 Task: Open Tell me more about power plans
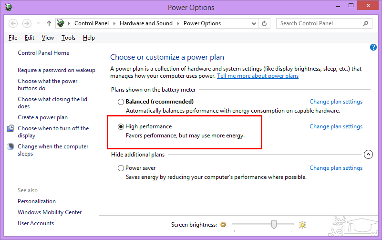point(258,76)
